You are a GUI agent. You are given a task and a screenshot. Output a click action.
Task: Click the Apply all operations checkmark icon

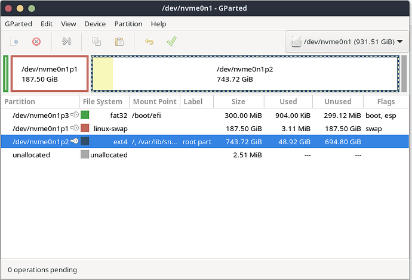pyautogui.click(x=171, y=41)
